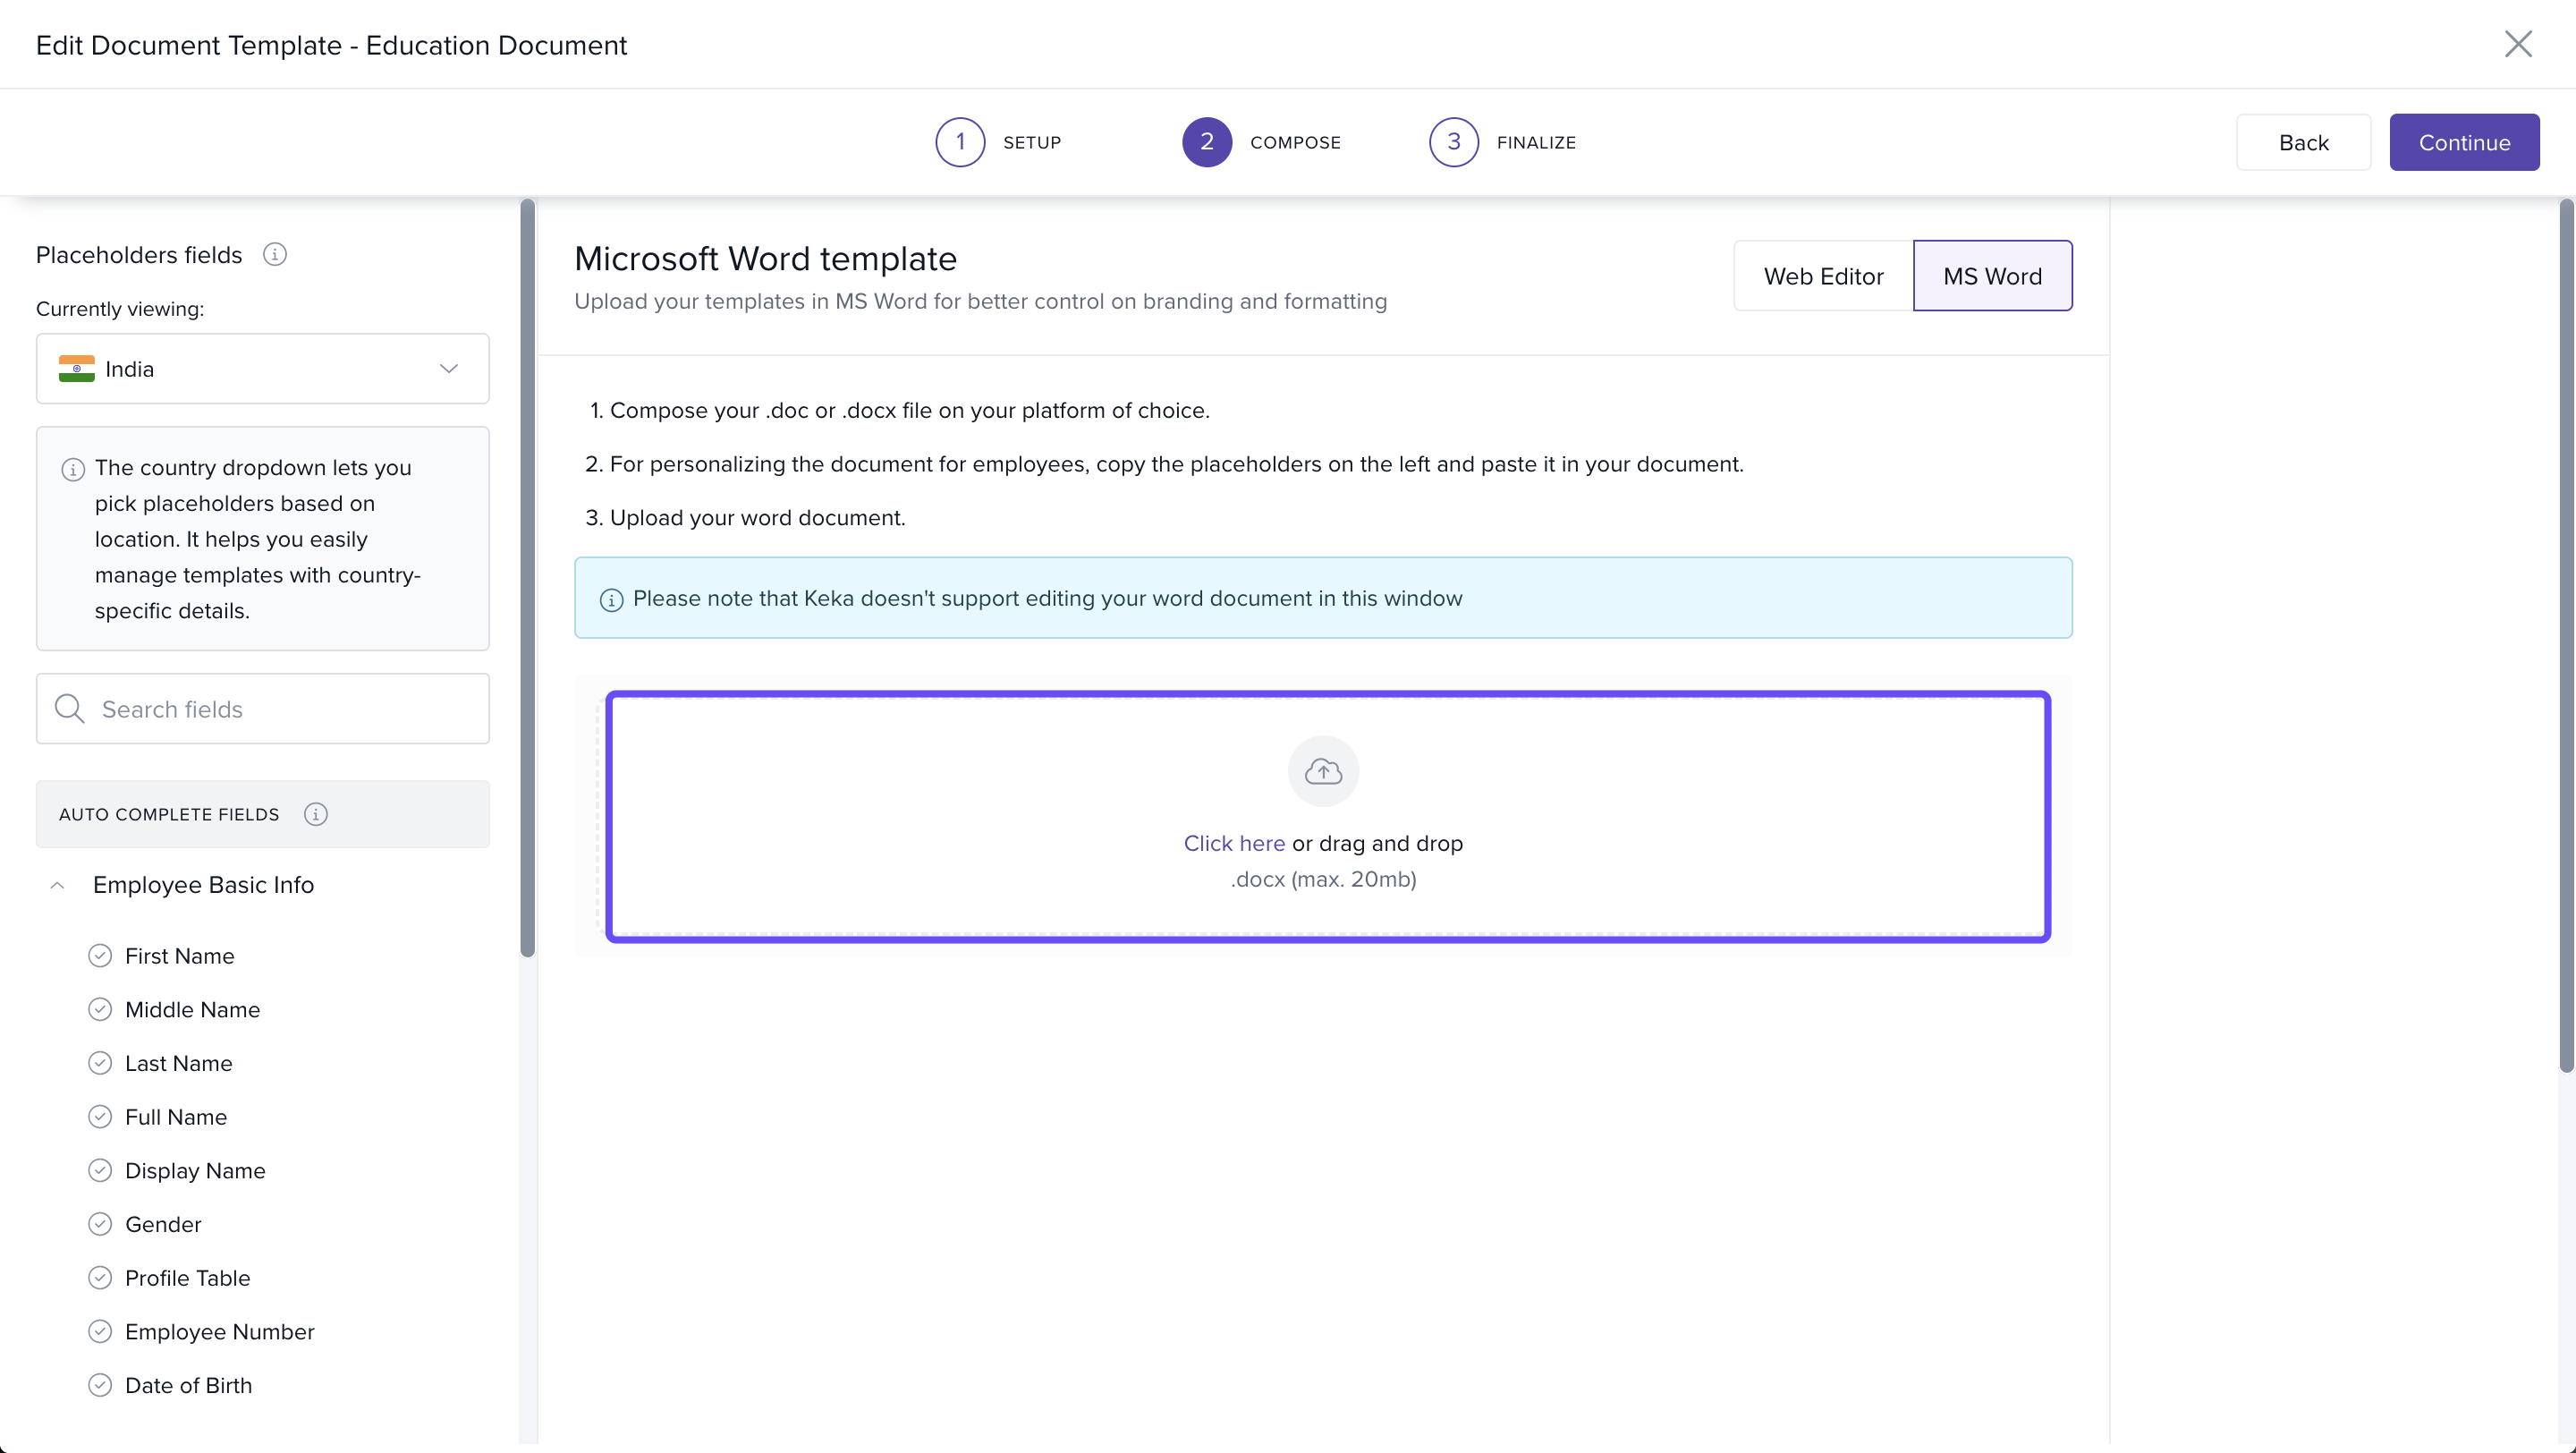Click the Auto Complete Fields info icon
The height and width of the screenshot is (1453, 2576).
pyautogui.click(x=316, y=814)
